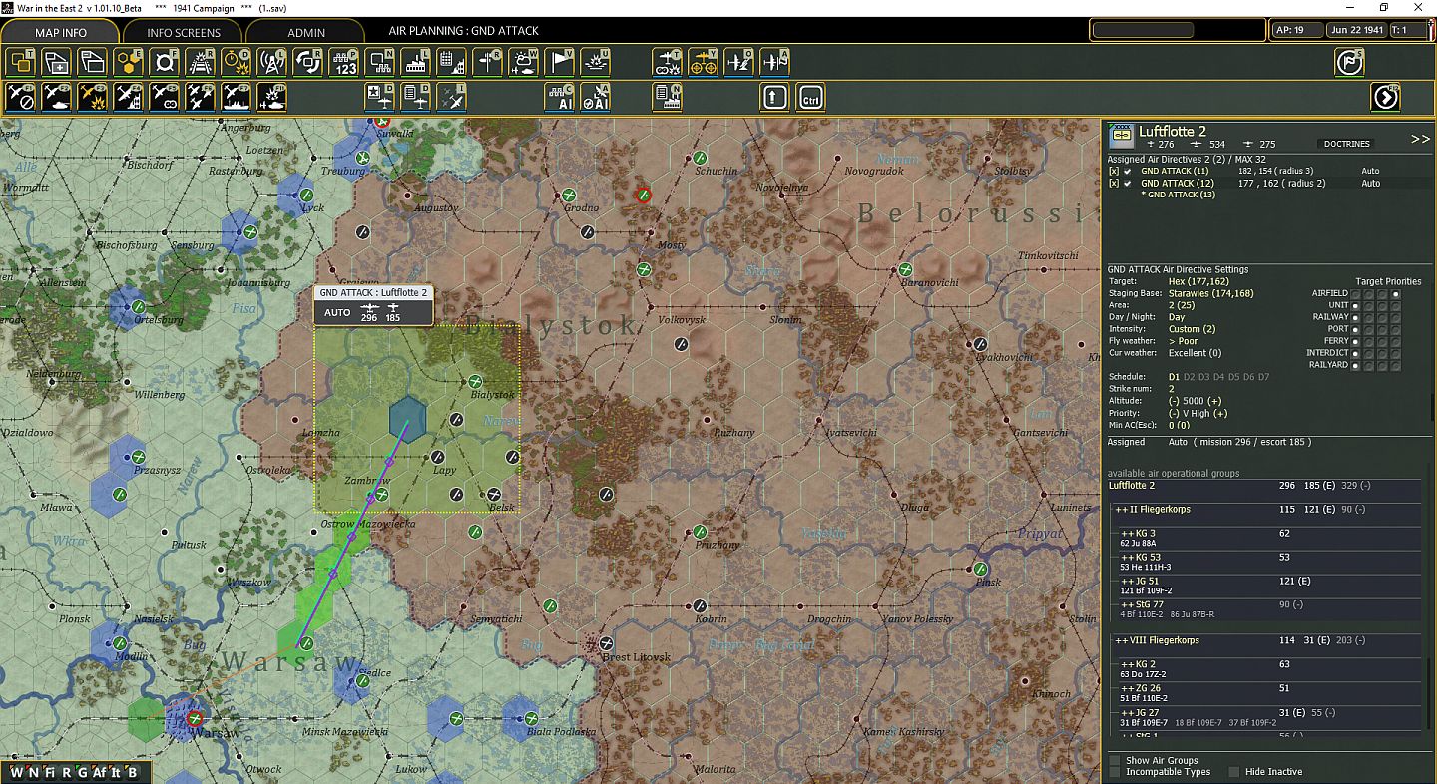
Task: Select the no-fly air mode icon (F1)
Action: coord(21,97)
